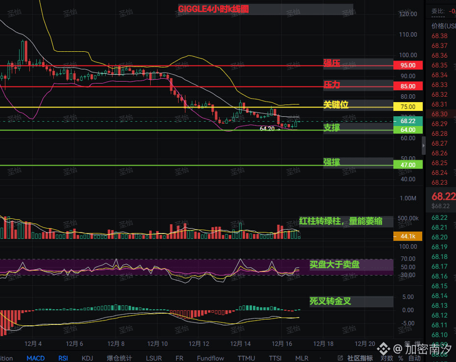
Task: Show the 爆仓统计 liquidation stats indicator
Action: tap(119, 358)
